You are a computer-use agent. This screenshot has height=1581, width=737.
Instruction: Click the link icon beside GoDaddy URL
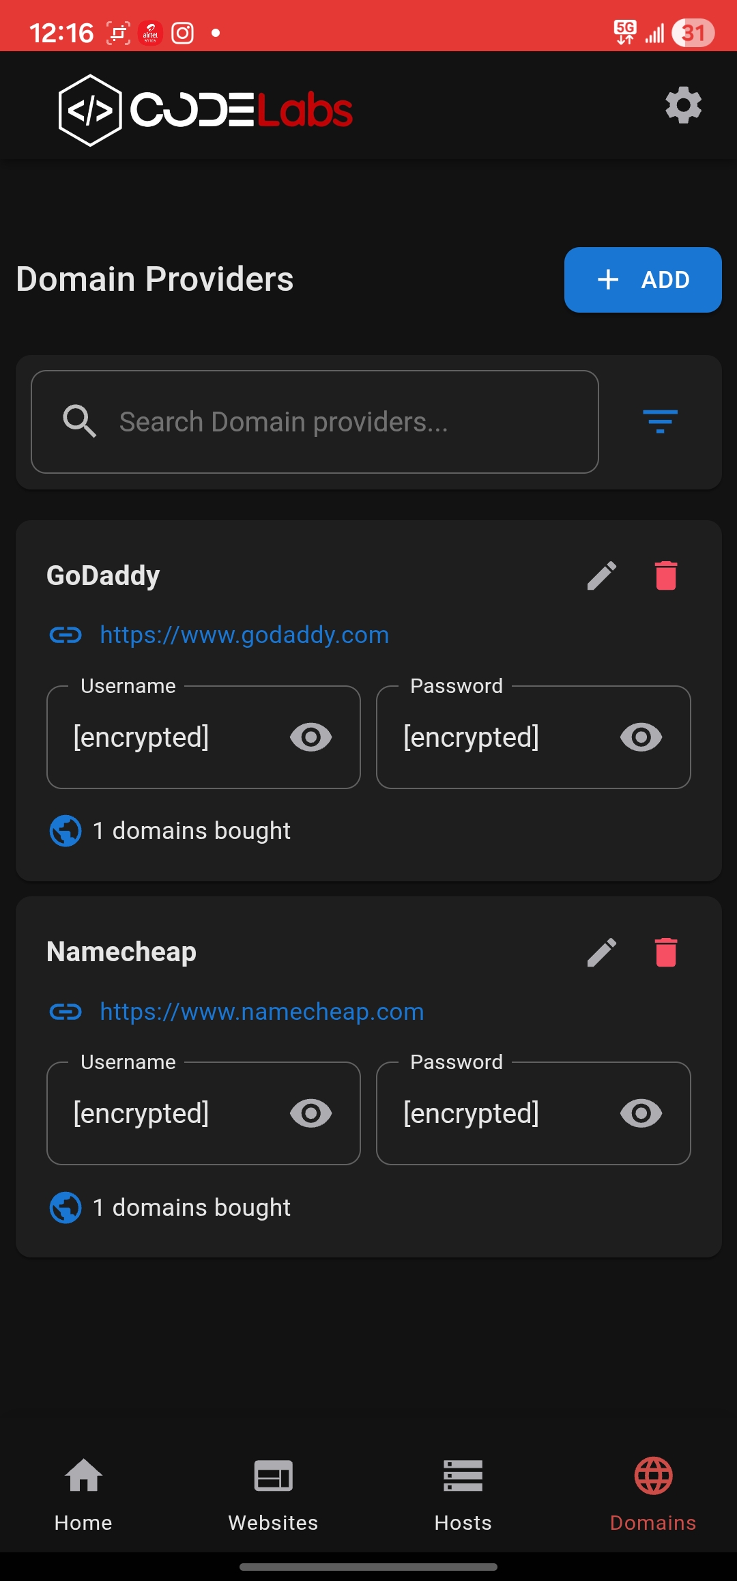[66, 635]
